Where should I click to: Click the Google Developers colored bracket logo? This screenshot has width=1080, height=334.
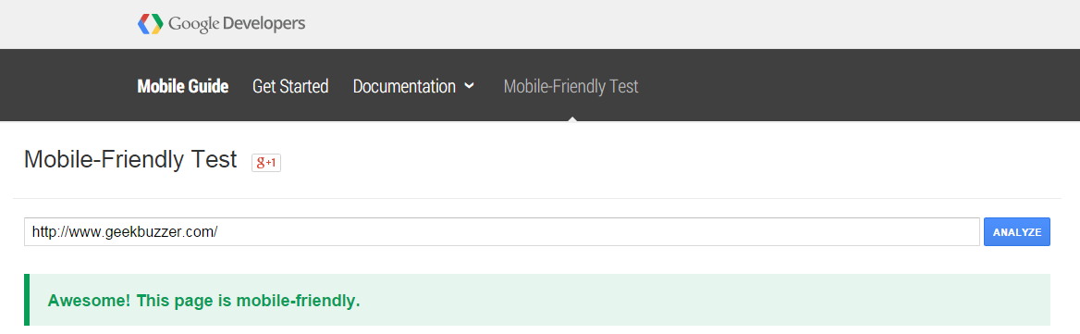[x=150, y=24]
